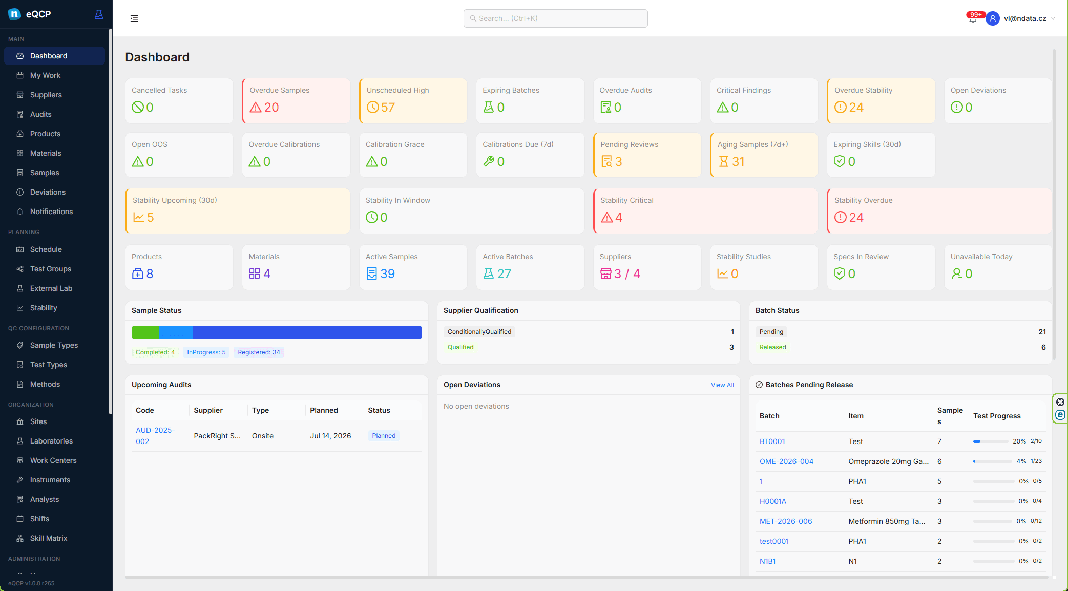The image size is (1068, 591).
Task: Click the Analysts icon in sidebar
Action: pos(20,499)
